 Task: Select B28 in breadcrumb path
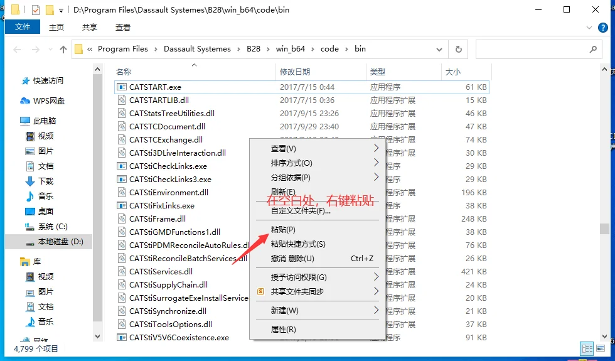point(254,49)
